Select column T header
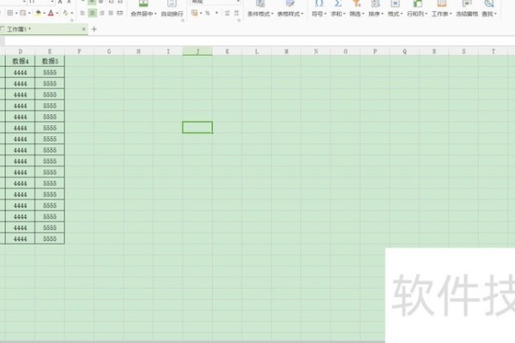 pos(494,51)
